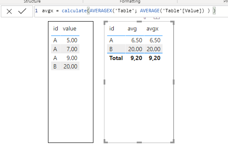228x156 pixels.
Task: Click the avg 6,50 cell for A
Action: [x=137, y=40]
